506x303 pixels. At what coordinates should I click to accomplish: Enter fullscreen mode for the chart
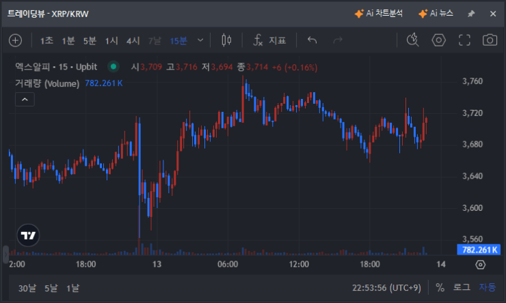(465, 40)
